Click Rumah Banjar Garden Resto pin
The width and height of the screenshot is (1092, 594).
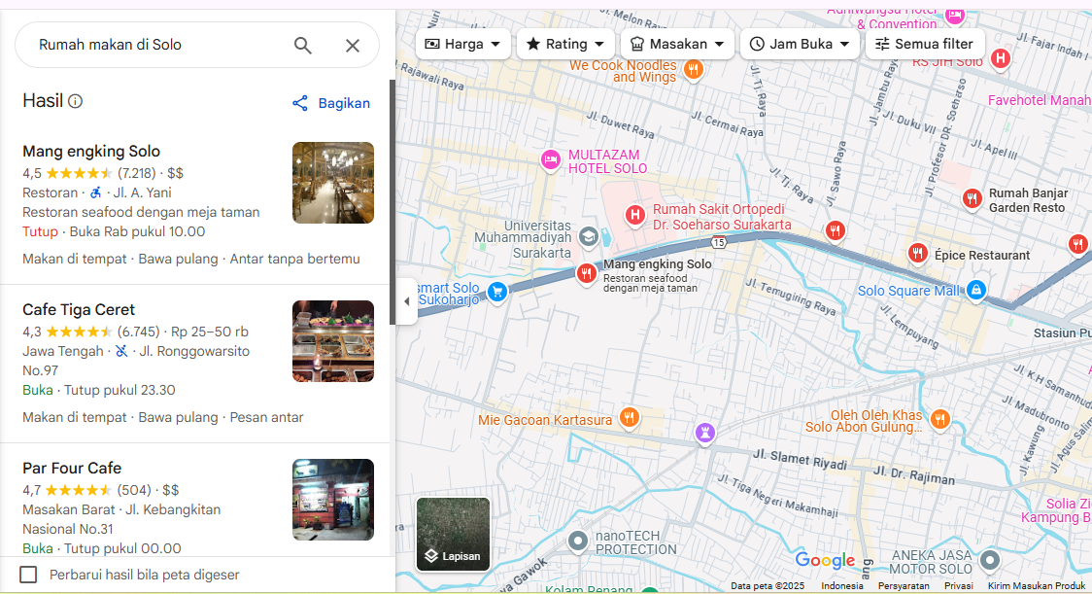point(973,198)
